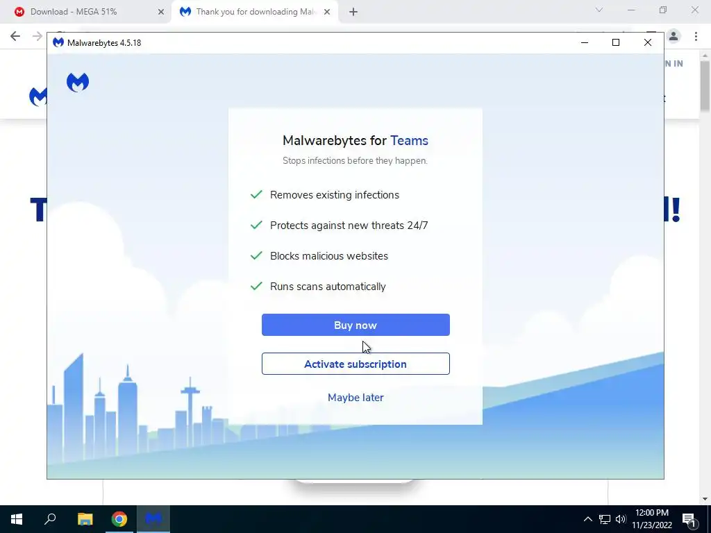Click 'Protects against new threats 24/7' text
The width and height of the screenshot is (711, 533).
(x=349, y=226)
